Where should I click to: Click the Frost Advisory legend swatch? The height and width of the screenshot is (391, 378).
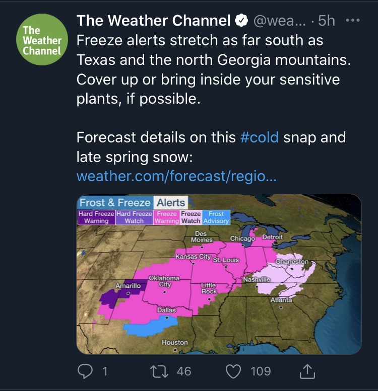[216, 217]
